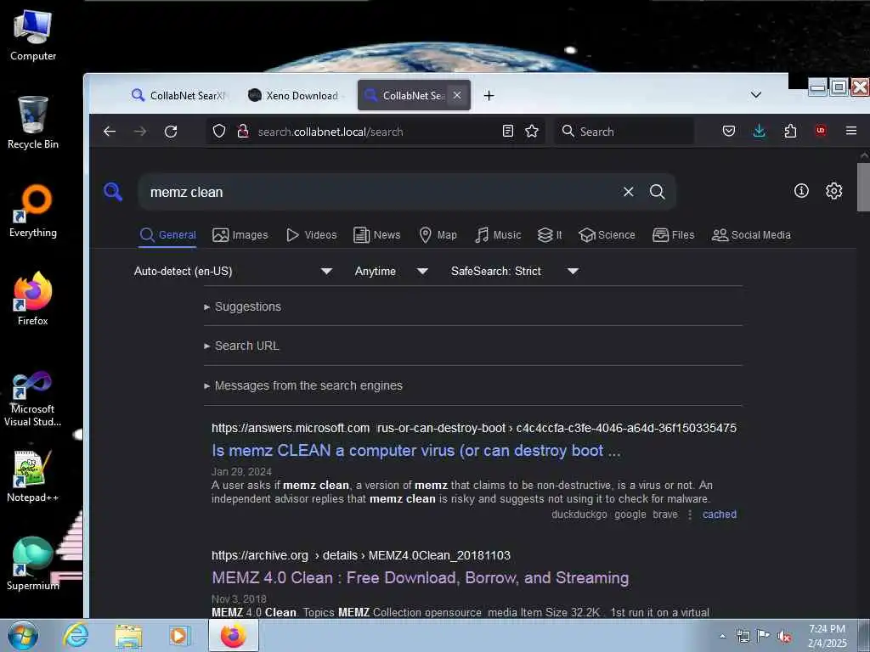List all tabs via chevron button
870x652 pixels.
tap(755, 95)
